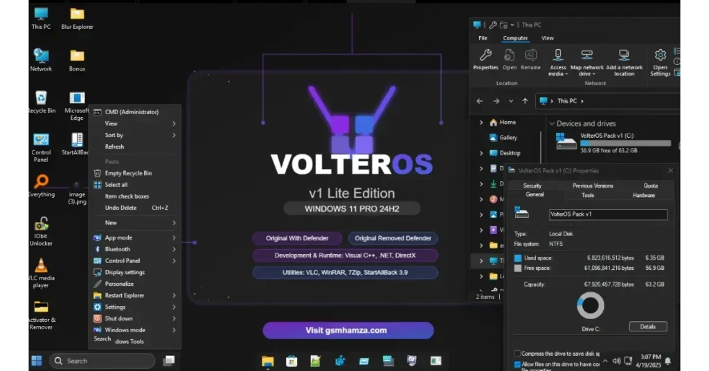Image resolution: width=709 pixels, height=371 pixels.
Task: Click the taskbar Search box
Action: (102, 361)
